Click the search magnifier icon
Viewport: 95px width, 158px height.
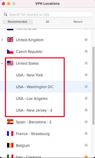[5, 15]
